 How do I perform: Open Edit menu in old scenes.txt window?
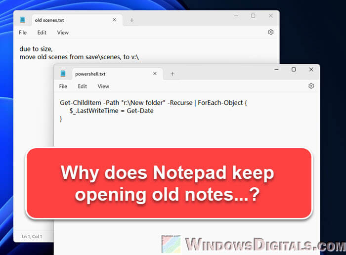(x=42, y=33)
